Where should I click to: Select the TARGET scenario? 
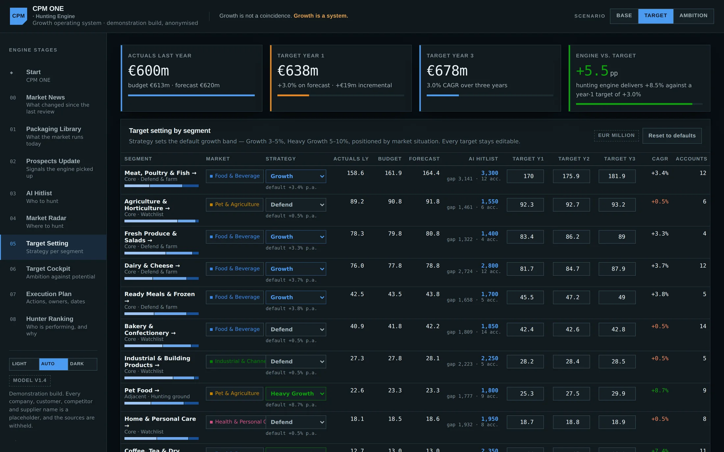(x=656, y=16)
